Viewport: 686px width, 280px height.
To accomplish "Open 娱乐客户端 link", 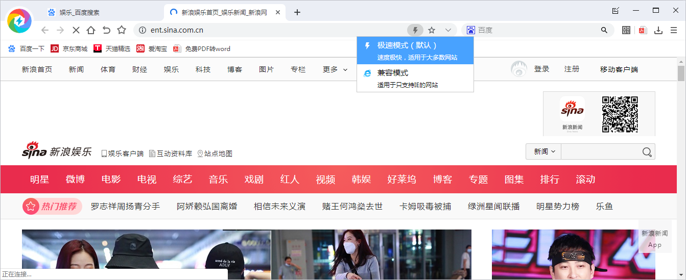I will tap(123, 153).
